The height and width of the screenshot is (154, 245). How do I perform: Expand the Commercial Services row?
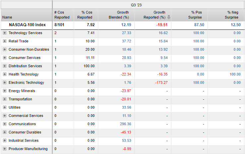tap(5, 116)
